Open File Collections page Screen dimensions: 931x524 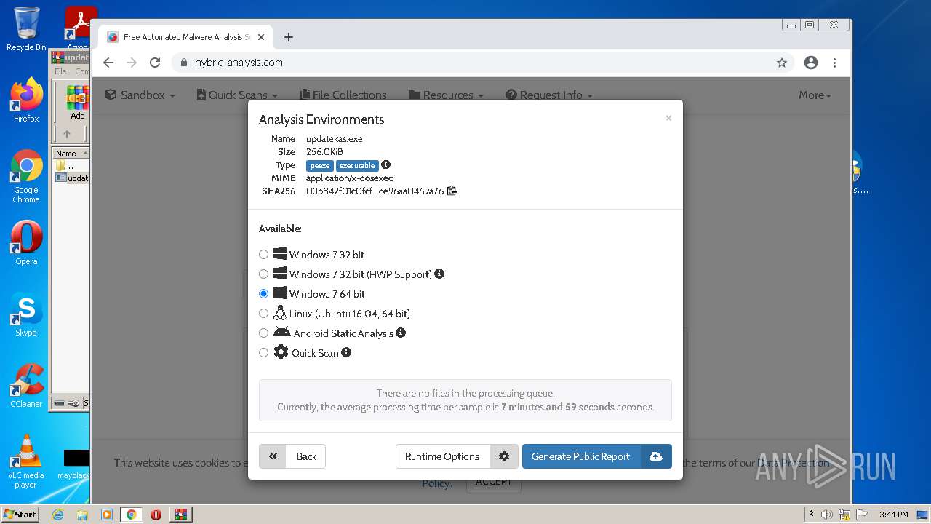(x=343, y=95)
